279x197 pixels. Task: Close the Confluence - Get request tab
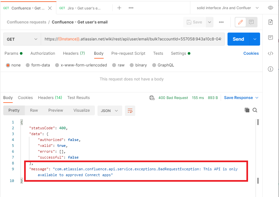tap(50, 8)
